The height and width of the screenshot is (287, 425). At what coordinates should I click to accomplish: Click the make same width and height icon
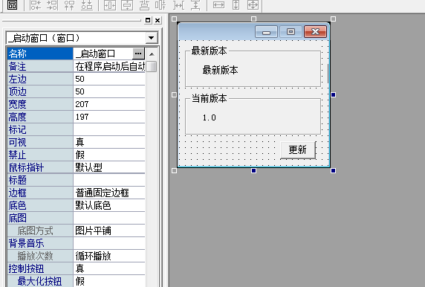coord(253,5)
